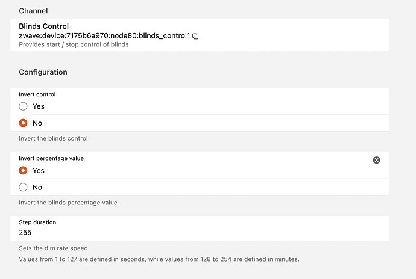Copy the Blinds Control channel UID
416x279 pixels.
[195, 36]
